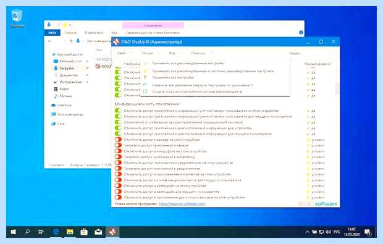Open the oo-software.com link

(182, 204)
